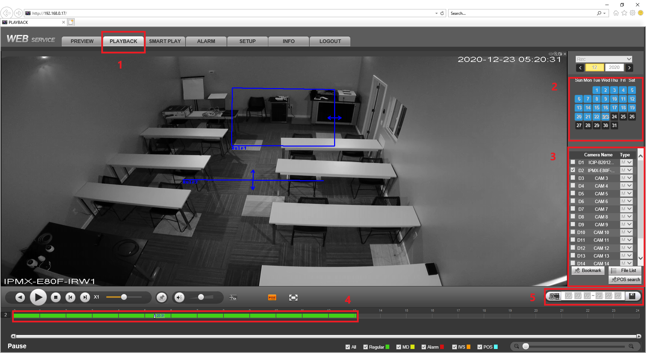
Task: Stop playback with the stop icon
Action: [x=56, y=297]
